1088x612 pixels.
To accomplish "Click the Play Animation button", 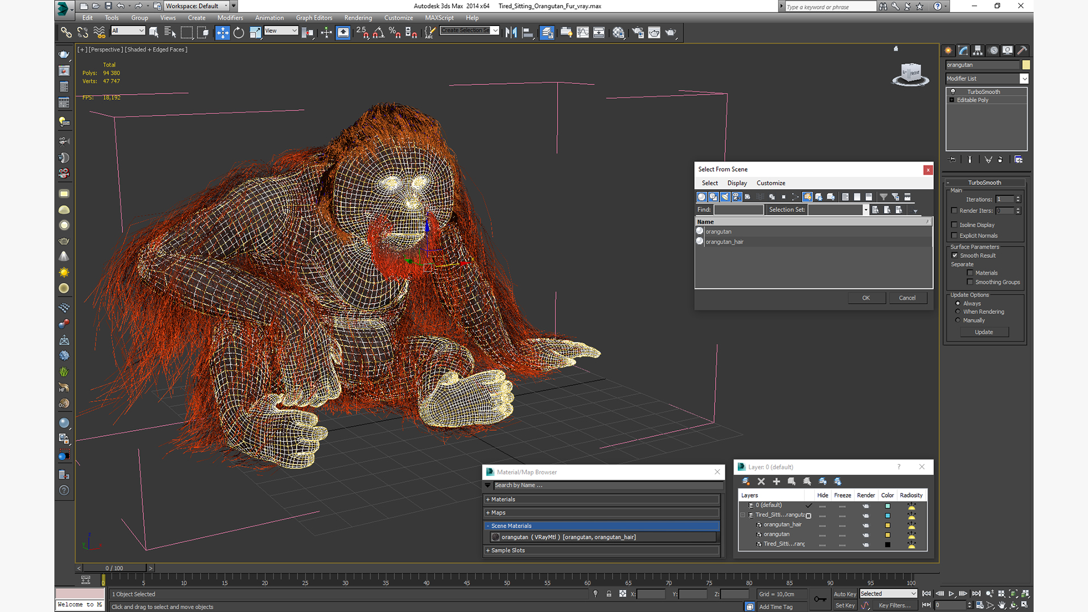I will (x=951, y=594).
